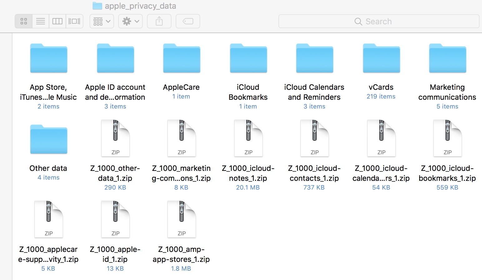The image size is (482, 280).
Task: Select the Apple ID account folder icon
Action: [x=116, y=58]
